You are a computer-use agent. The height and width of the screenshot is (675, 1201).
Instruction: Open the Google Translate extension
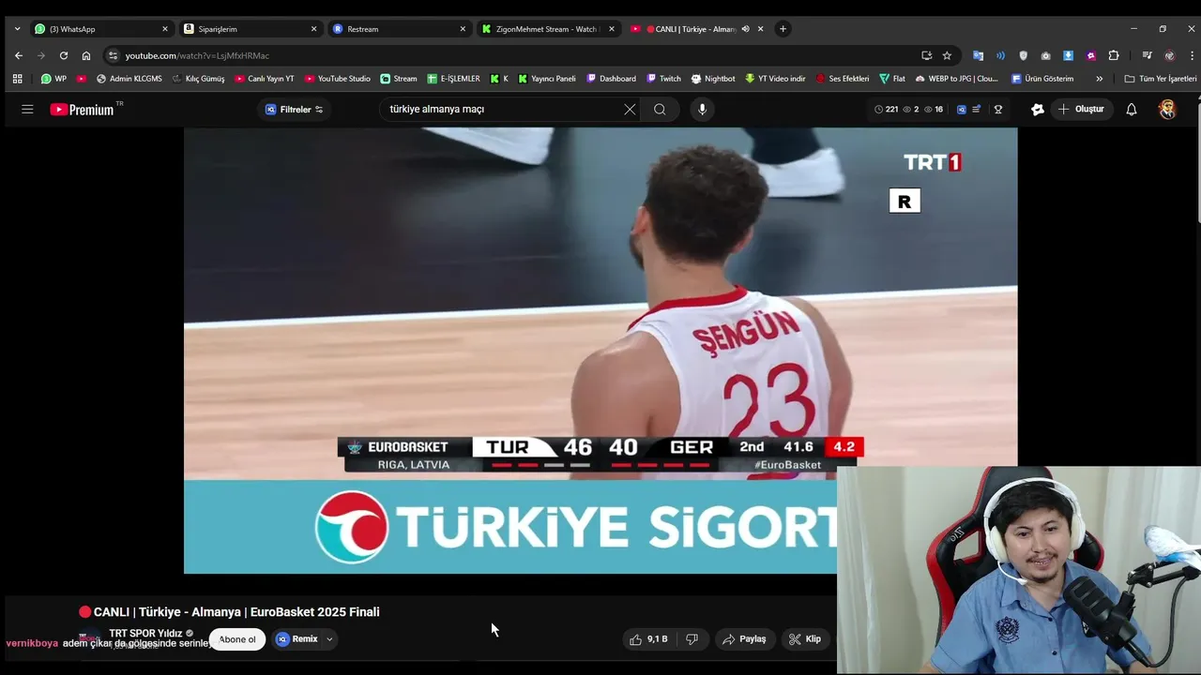pos(979,55)
